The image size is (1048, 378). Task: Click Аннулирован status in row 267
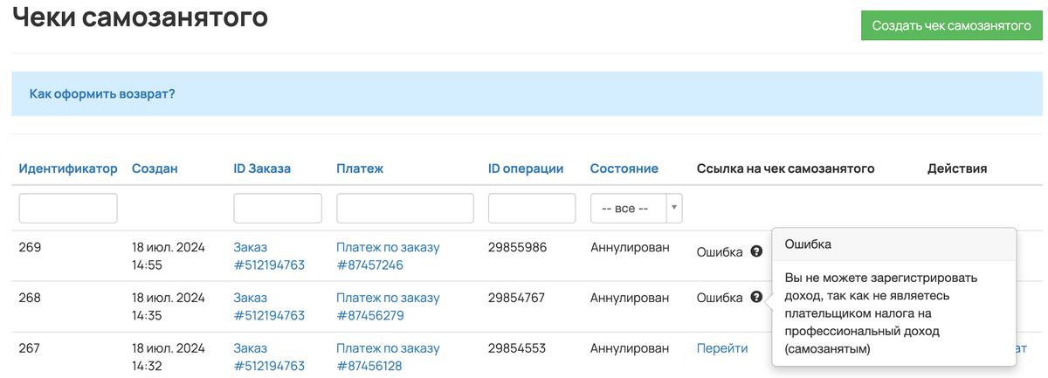point(630,348)
